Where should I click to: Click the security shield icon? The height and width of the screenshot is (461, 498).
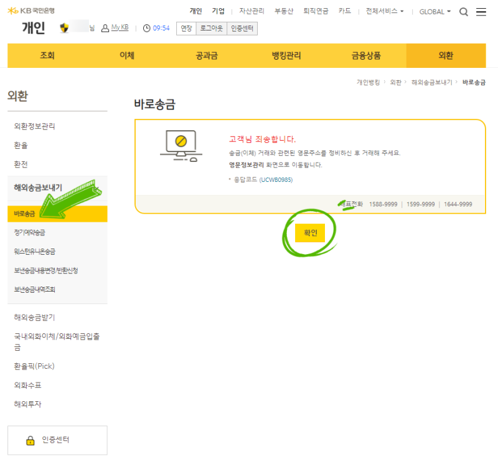click(x=64, y=27)
